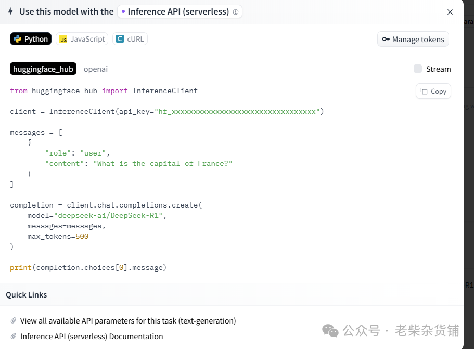Image resolution: width=474 pixels, height=349 pixels.
Task: Click the max_tokens value 500
Action: [x=82, y=236]
